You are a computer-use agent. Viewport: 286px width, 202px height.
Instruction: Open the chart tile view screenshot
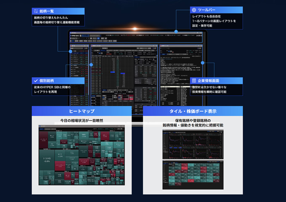coord(193,144)
